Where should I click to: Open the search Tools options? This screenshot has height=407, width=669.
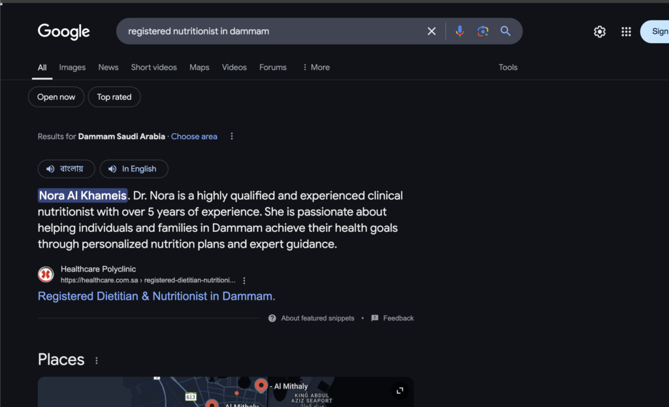click(508, 67)
